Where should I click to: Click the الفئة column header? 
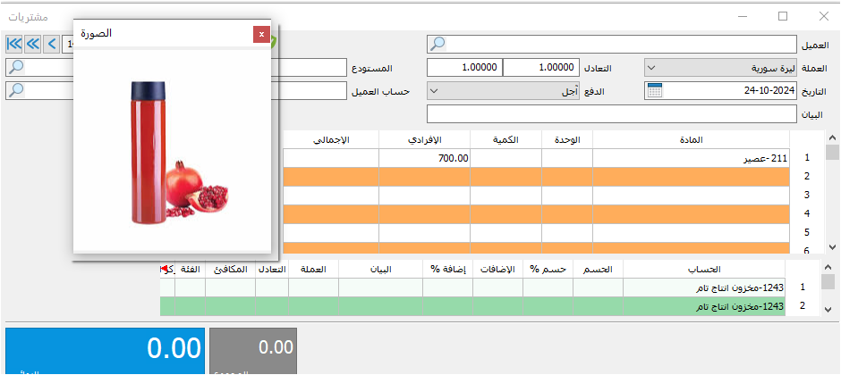pyautogui.click(x=191, y=269)
